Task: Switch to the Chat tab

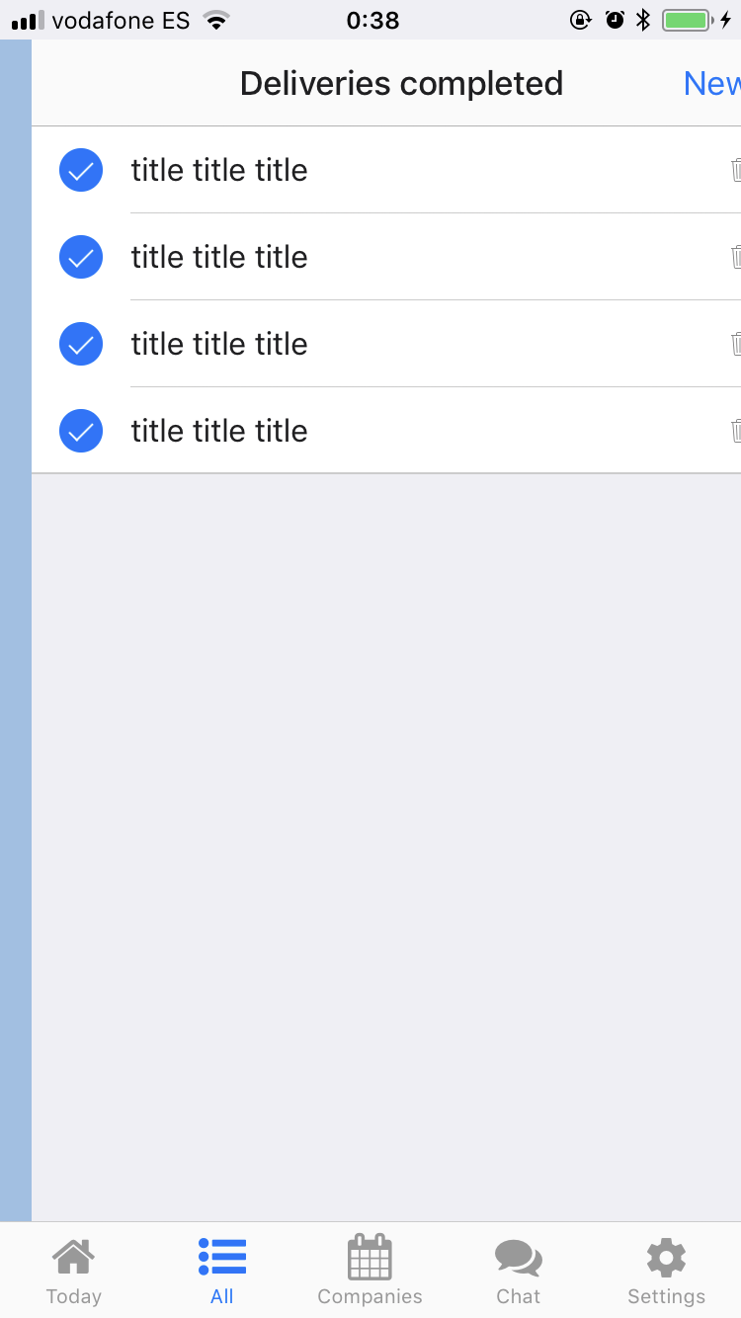Action: pyautogui.click(x=518, y=1270)
